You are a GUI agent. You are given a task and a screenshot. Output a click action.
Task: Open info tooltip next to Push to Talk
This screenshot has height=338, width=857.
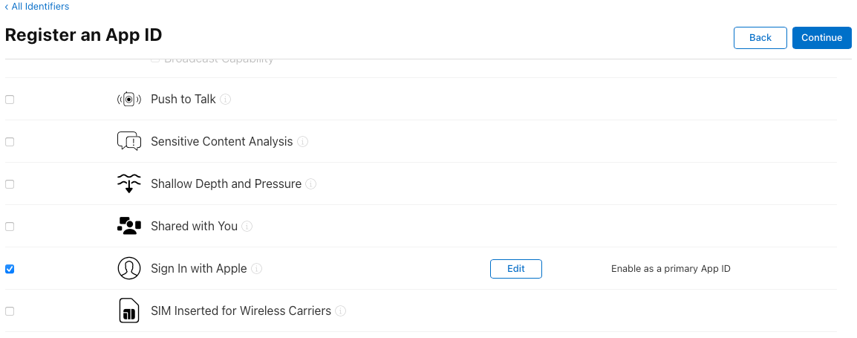click(x=226, y=100)
